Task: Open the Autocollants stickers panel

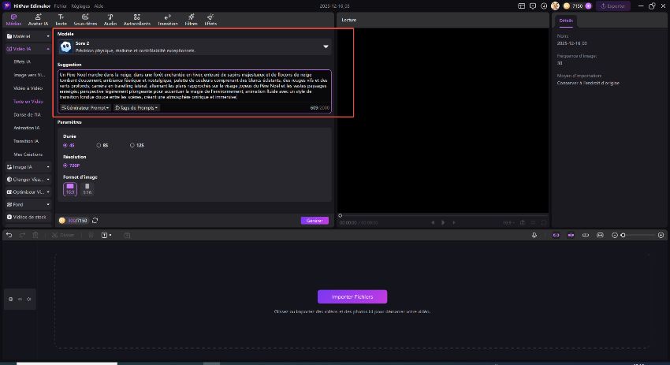Action: coord(137,20)
